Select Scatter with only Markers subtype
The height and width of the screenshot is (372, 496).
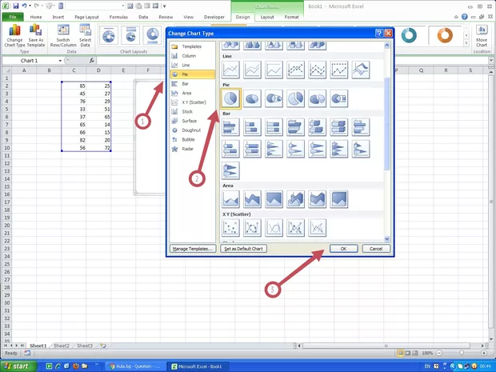(x=230, y=228)
